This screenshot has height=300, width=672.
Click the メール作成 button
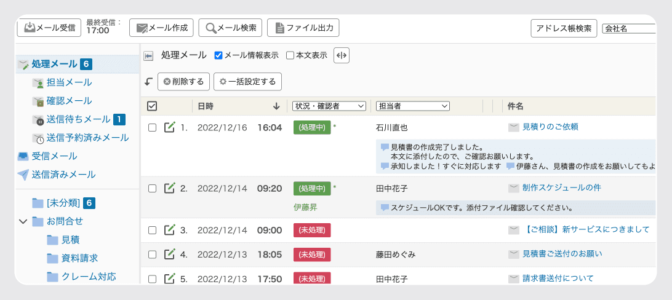(161, 28)
